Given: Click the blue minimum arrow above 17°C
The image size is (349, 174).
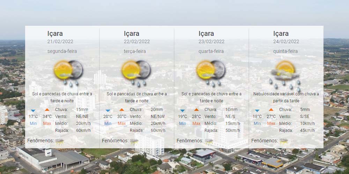Looking at the screenshot, I should point(33,110).
